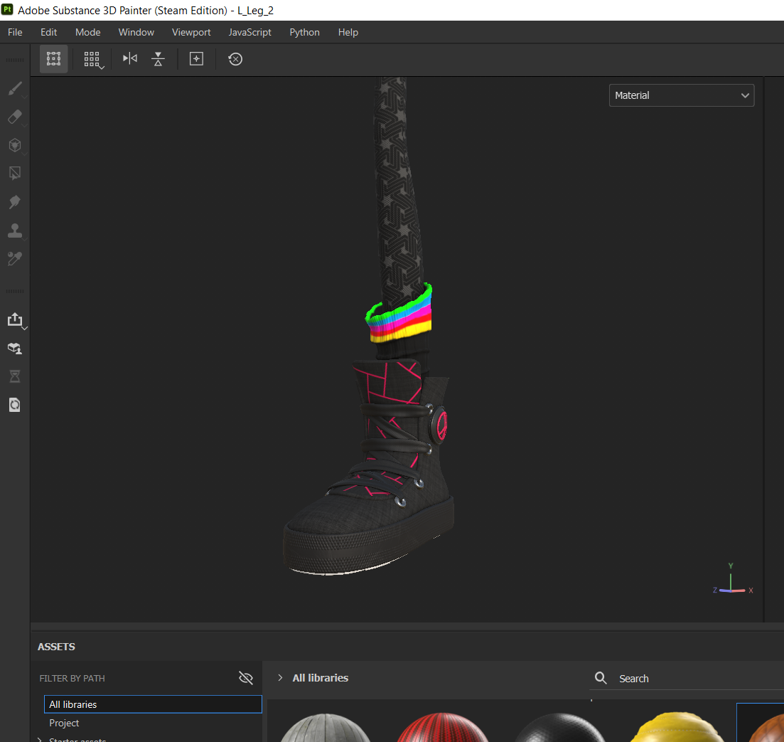Toggle the 3D viewport bounding box button
Screen dimensions: 784x742
click(53, 59)
